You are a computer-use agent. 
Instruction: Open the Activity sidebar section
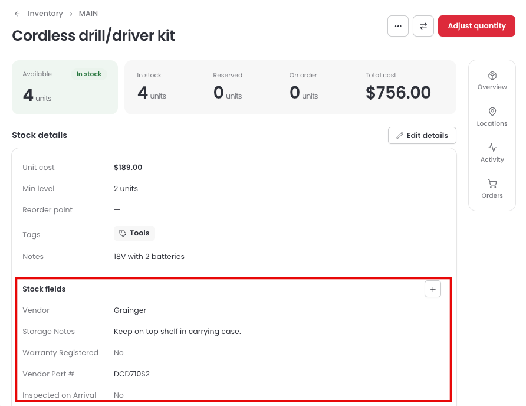click(x=492, y=153)
